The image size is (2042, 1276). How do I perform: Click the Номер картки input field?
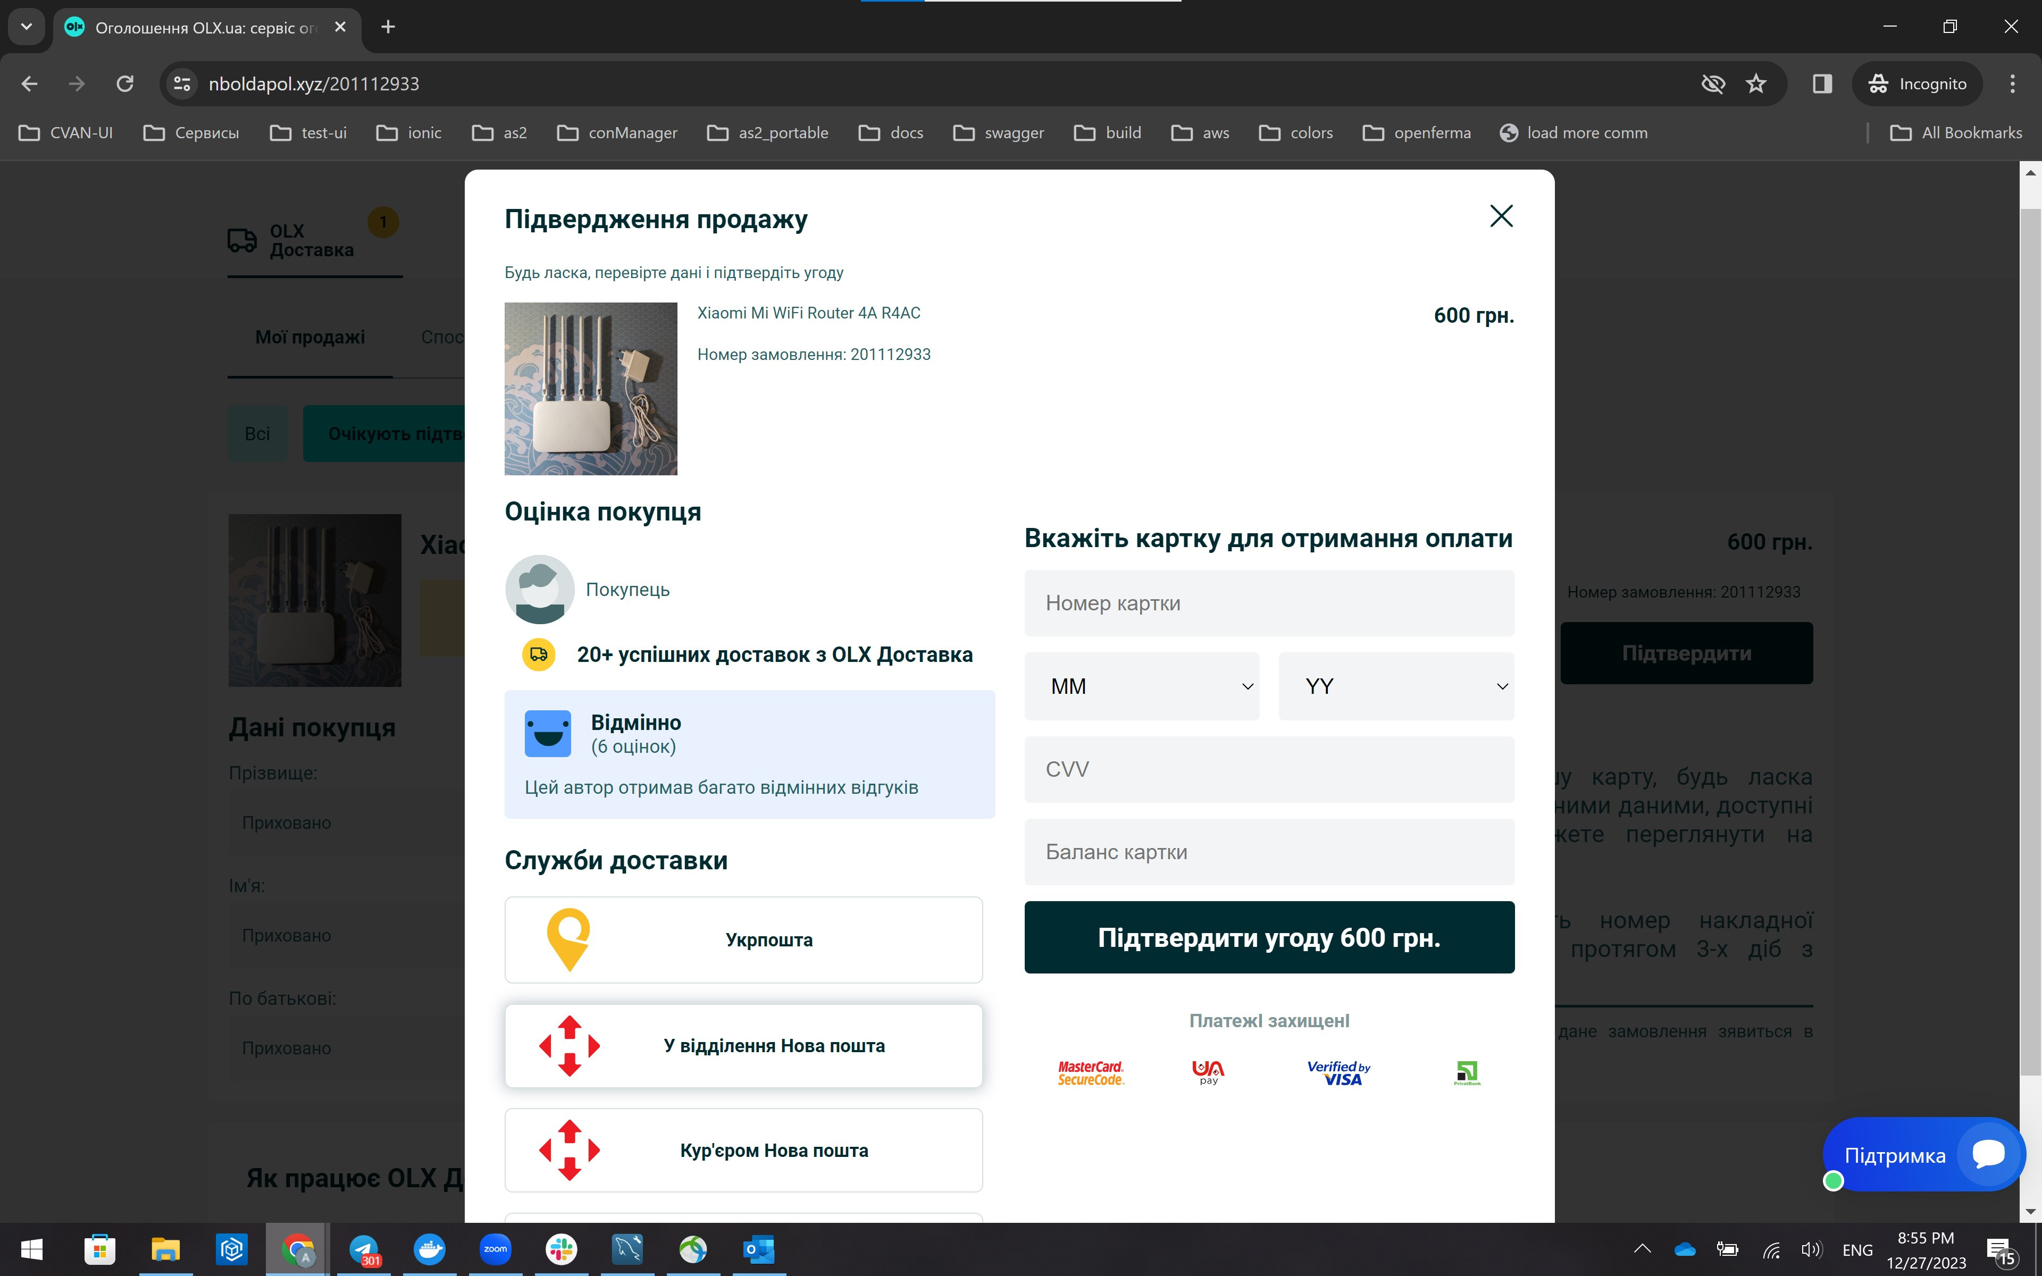pyautogui.click(x=1268, y=603)
